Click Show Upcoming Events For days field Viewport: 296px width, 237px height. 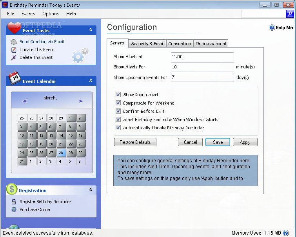[202, 77]
